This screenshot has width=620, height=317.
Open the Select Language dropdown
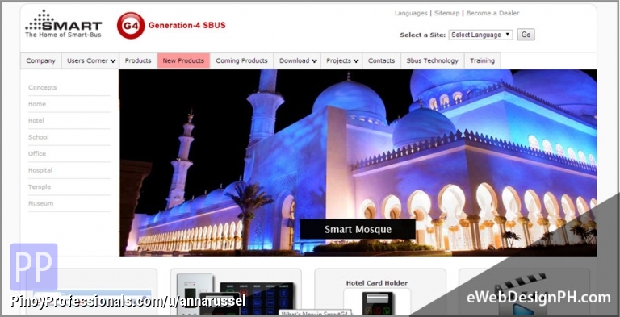[x=480, y=35]
